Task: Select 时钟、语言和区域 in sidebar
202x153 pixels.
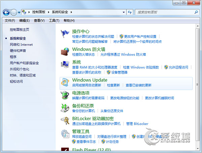Action: click(x=23, y=75)
